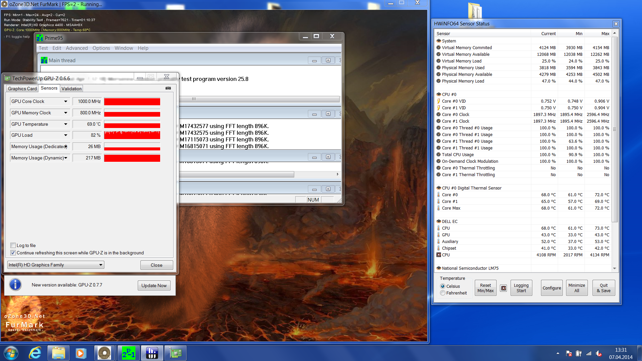Open the GPU Memory Clock sensor dropdown
Viewport: 642px width, 361px height.
pos(66,113)
